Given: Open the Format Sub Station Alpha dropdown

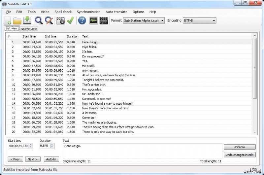Looking at the screenshot, I should [x=144, y=20].
